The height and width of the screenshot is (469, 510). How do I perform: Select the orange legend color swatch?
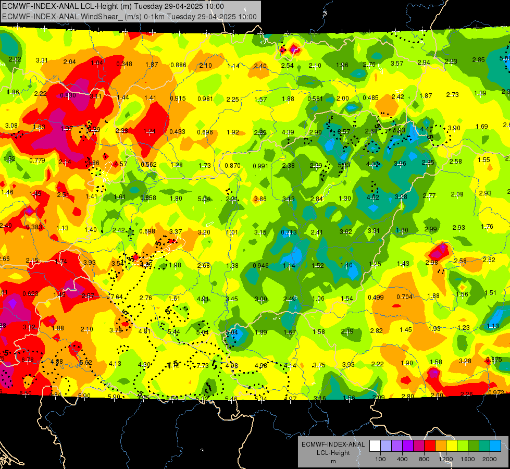point(441,446)
